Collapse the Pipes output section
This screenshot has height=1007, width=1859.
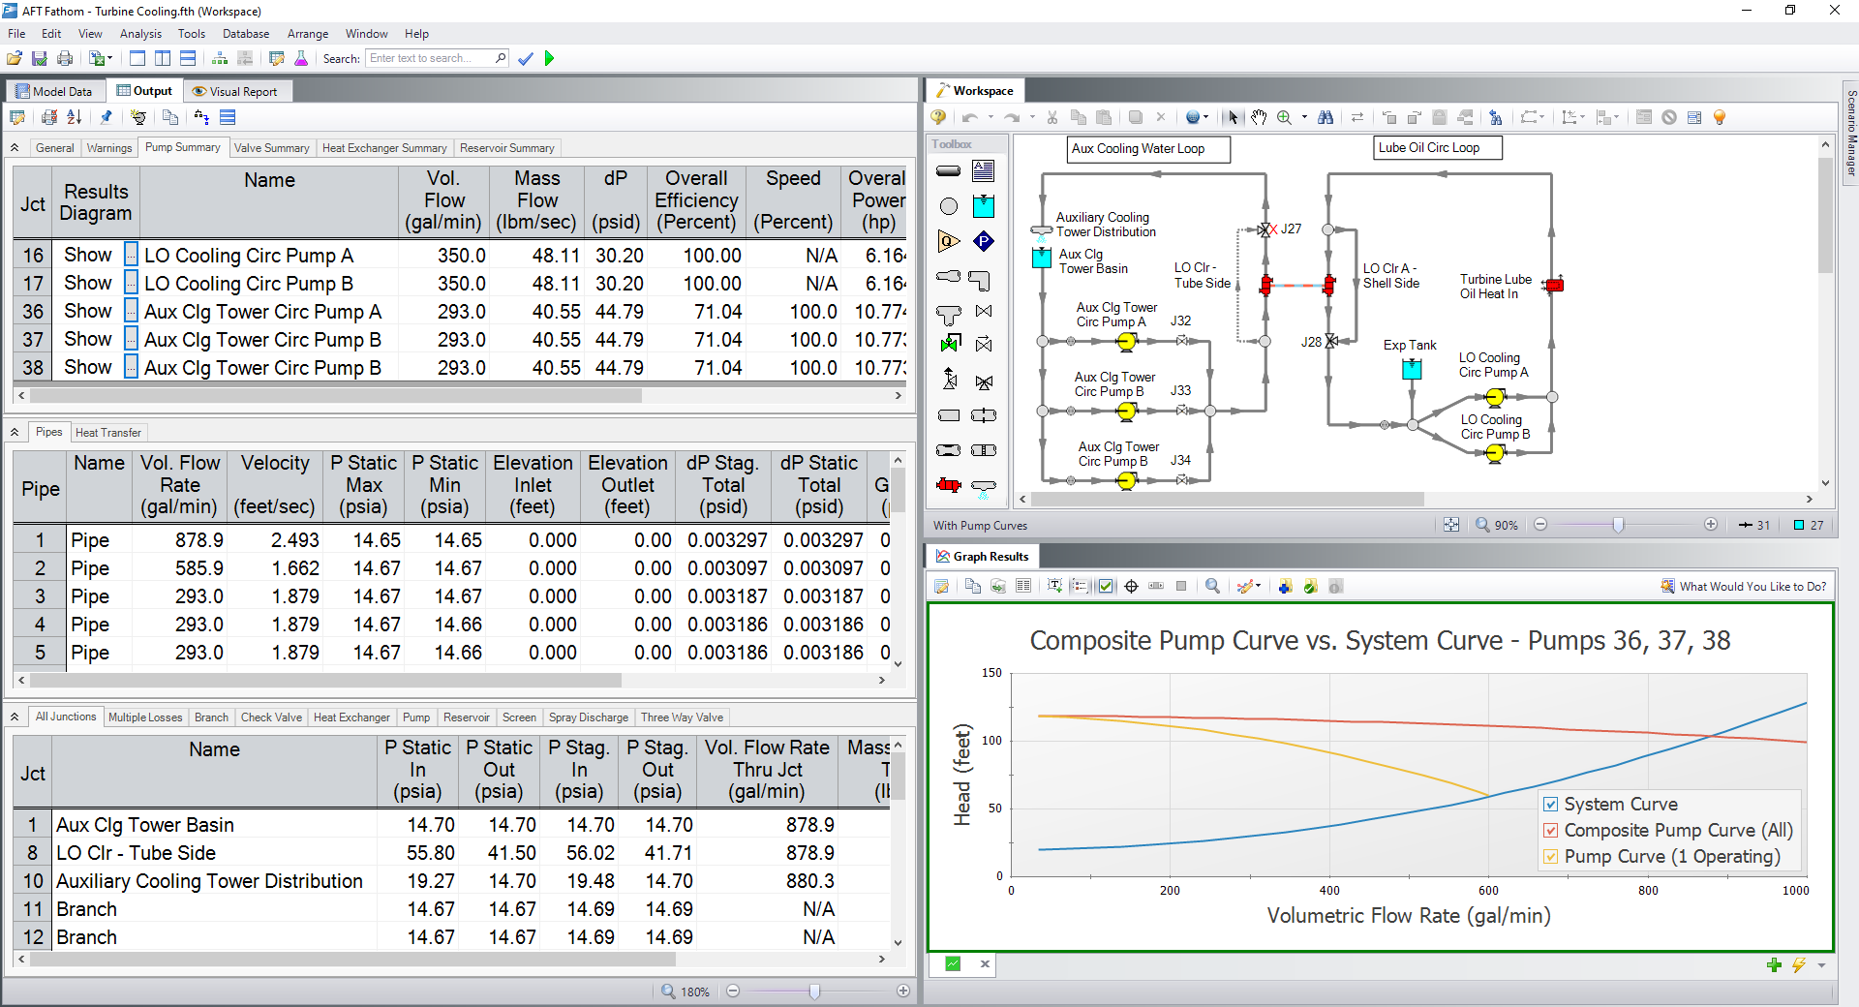(x=15, y=433)
